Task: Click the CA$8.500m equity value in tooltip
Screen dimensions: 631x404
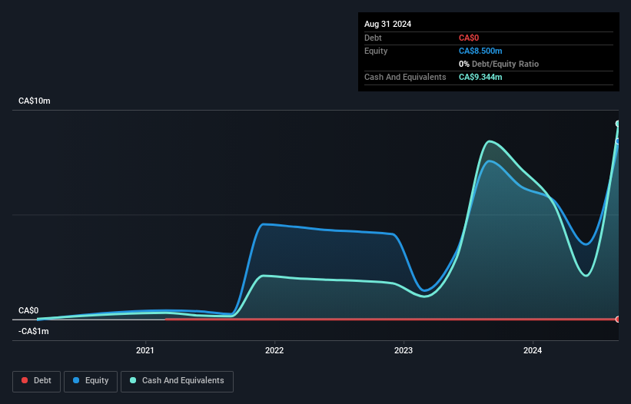Action: [x=480, y=51]
